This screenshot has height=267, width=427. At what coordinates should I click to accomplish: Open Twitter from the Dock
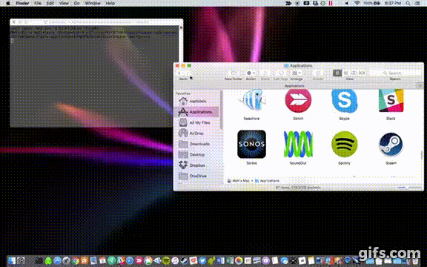[x=202, y=261]
